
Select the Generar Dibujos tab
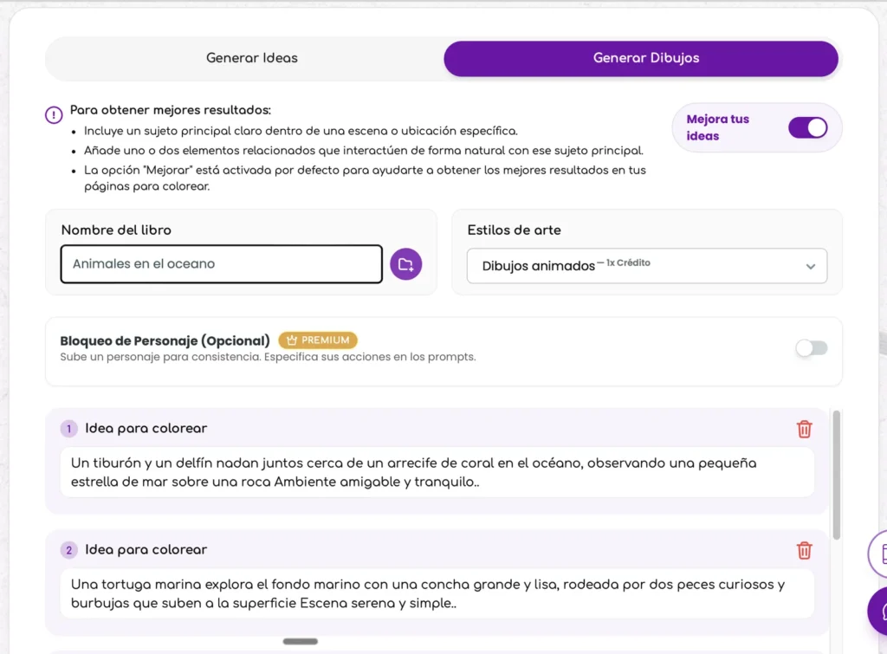646,58
